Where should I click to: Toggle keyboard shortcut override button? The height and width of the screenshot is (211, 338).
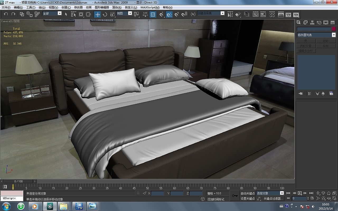pyautogui.click(x=153, y=14)
